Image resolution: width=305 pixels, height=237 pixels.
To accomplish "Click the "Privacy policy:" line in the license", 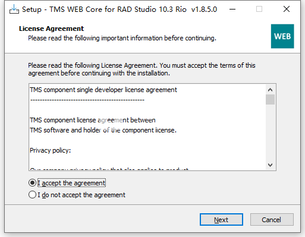I will coord(50,150).
